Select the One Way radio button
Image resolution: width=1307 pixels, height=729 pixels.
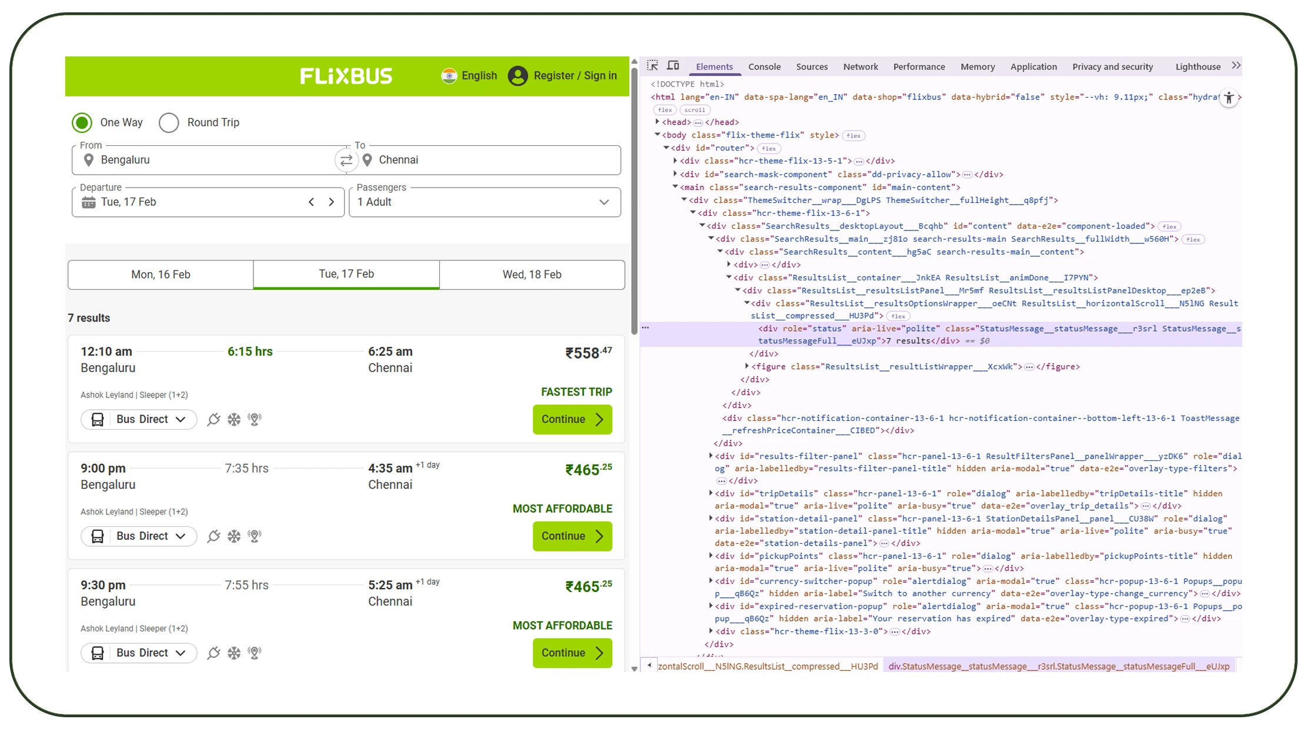[x=83, y=122]
